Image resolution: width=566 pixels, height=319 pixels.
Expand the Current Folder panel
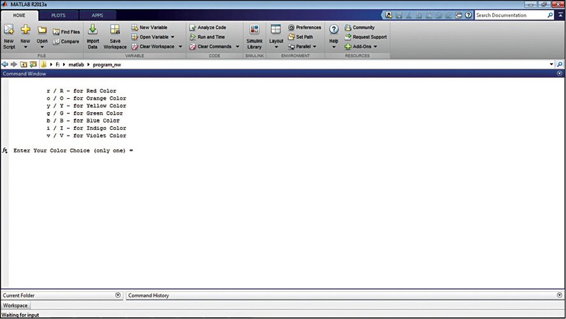(118, 295)
